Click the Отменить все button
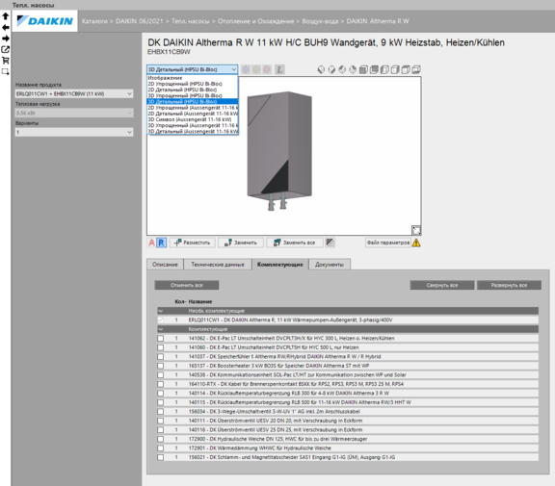This screenshot has width=555, height=486. point(187,285)
